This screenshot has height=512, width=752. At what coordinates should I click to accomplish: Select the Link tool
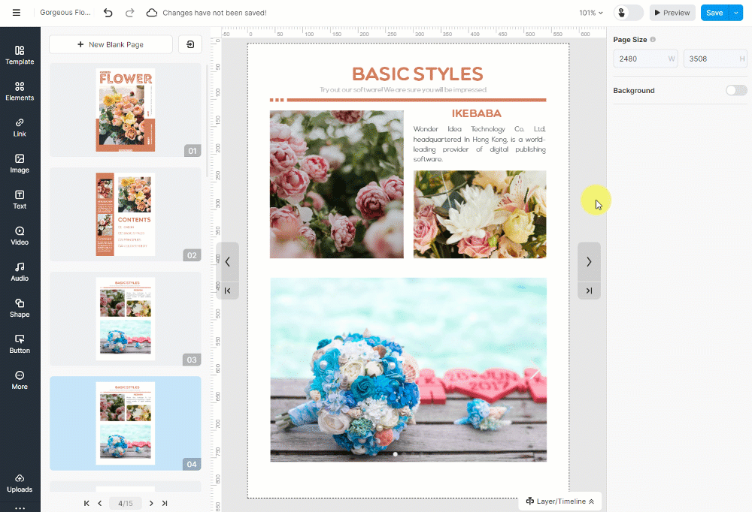(x=20, y=128)
